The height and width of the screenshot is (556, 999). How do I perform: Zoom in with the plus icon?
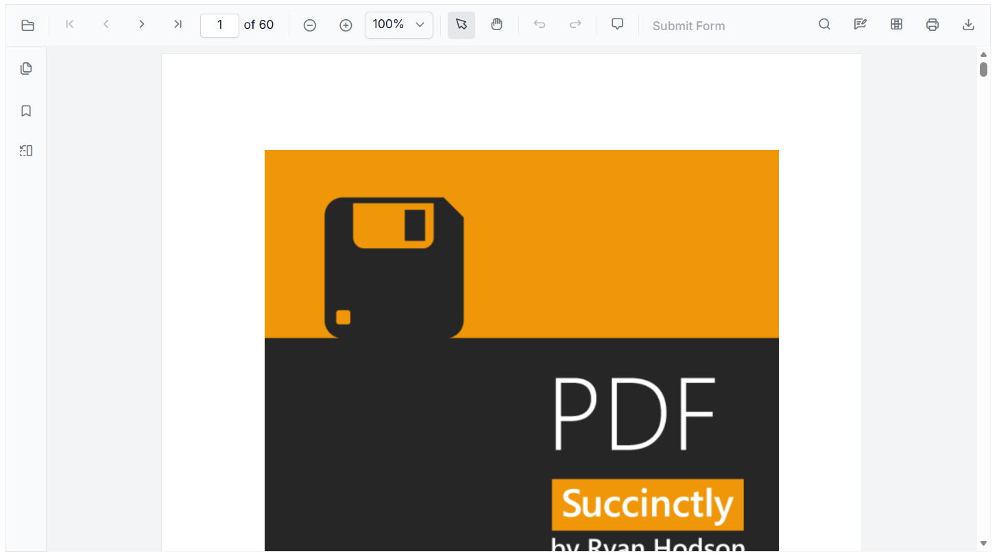[x=346, y=25]
